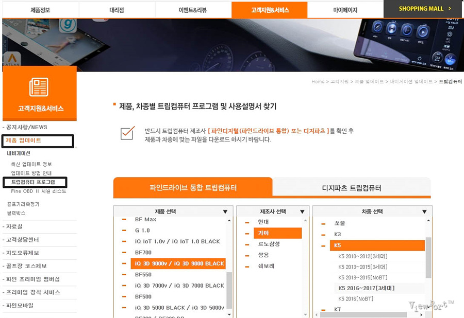Viewport: 464px width, 318px height.
Task: Click the 내비게이션 업데이트 breadcrumb link
Action: (411, 81)
